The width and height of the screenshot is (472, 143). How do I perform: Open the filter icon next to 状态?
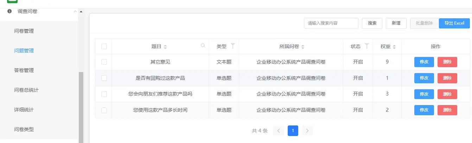(x=367, y=46)
